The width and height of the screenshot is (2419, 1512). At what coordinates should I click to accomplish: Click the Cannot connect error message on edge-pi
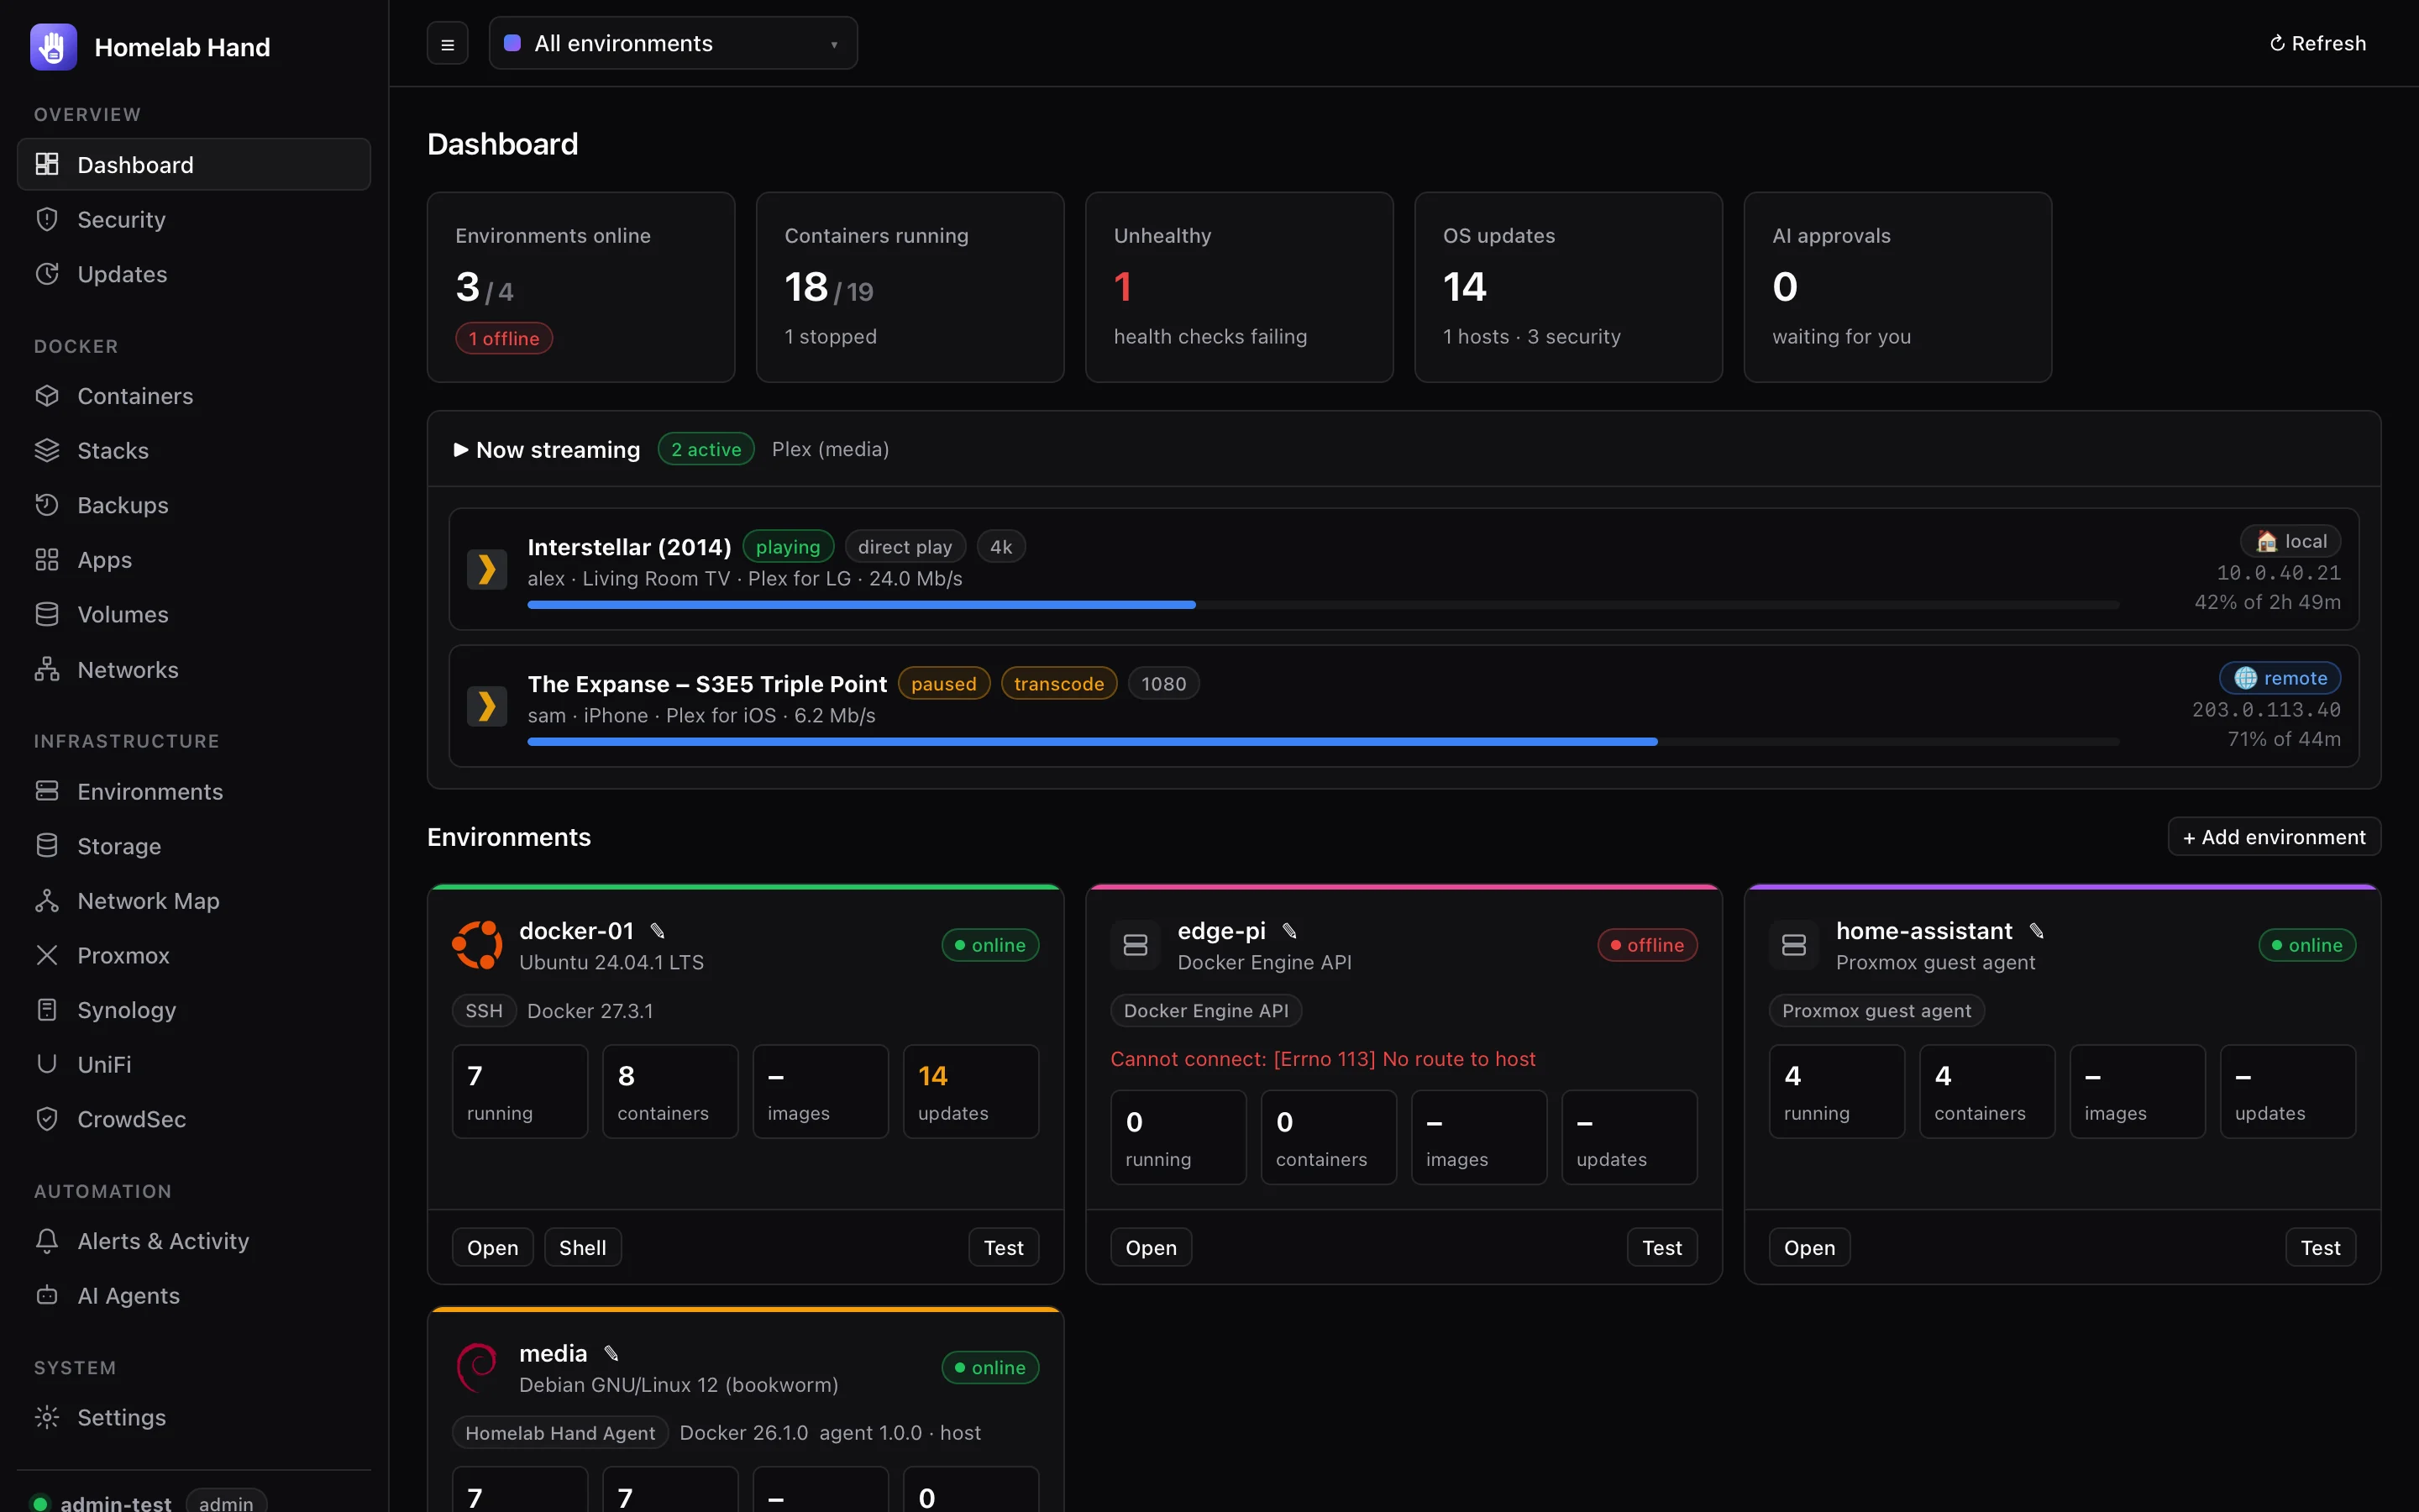coord(1322,1058)
